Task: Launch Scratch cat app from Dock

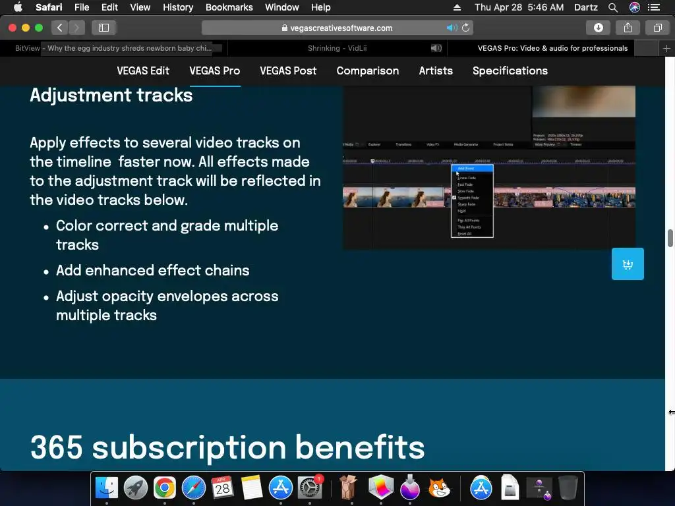Action: point(438,488)
